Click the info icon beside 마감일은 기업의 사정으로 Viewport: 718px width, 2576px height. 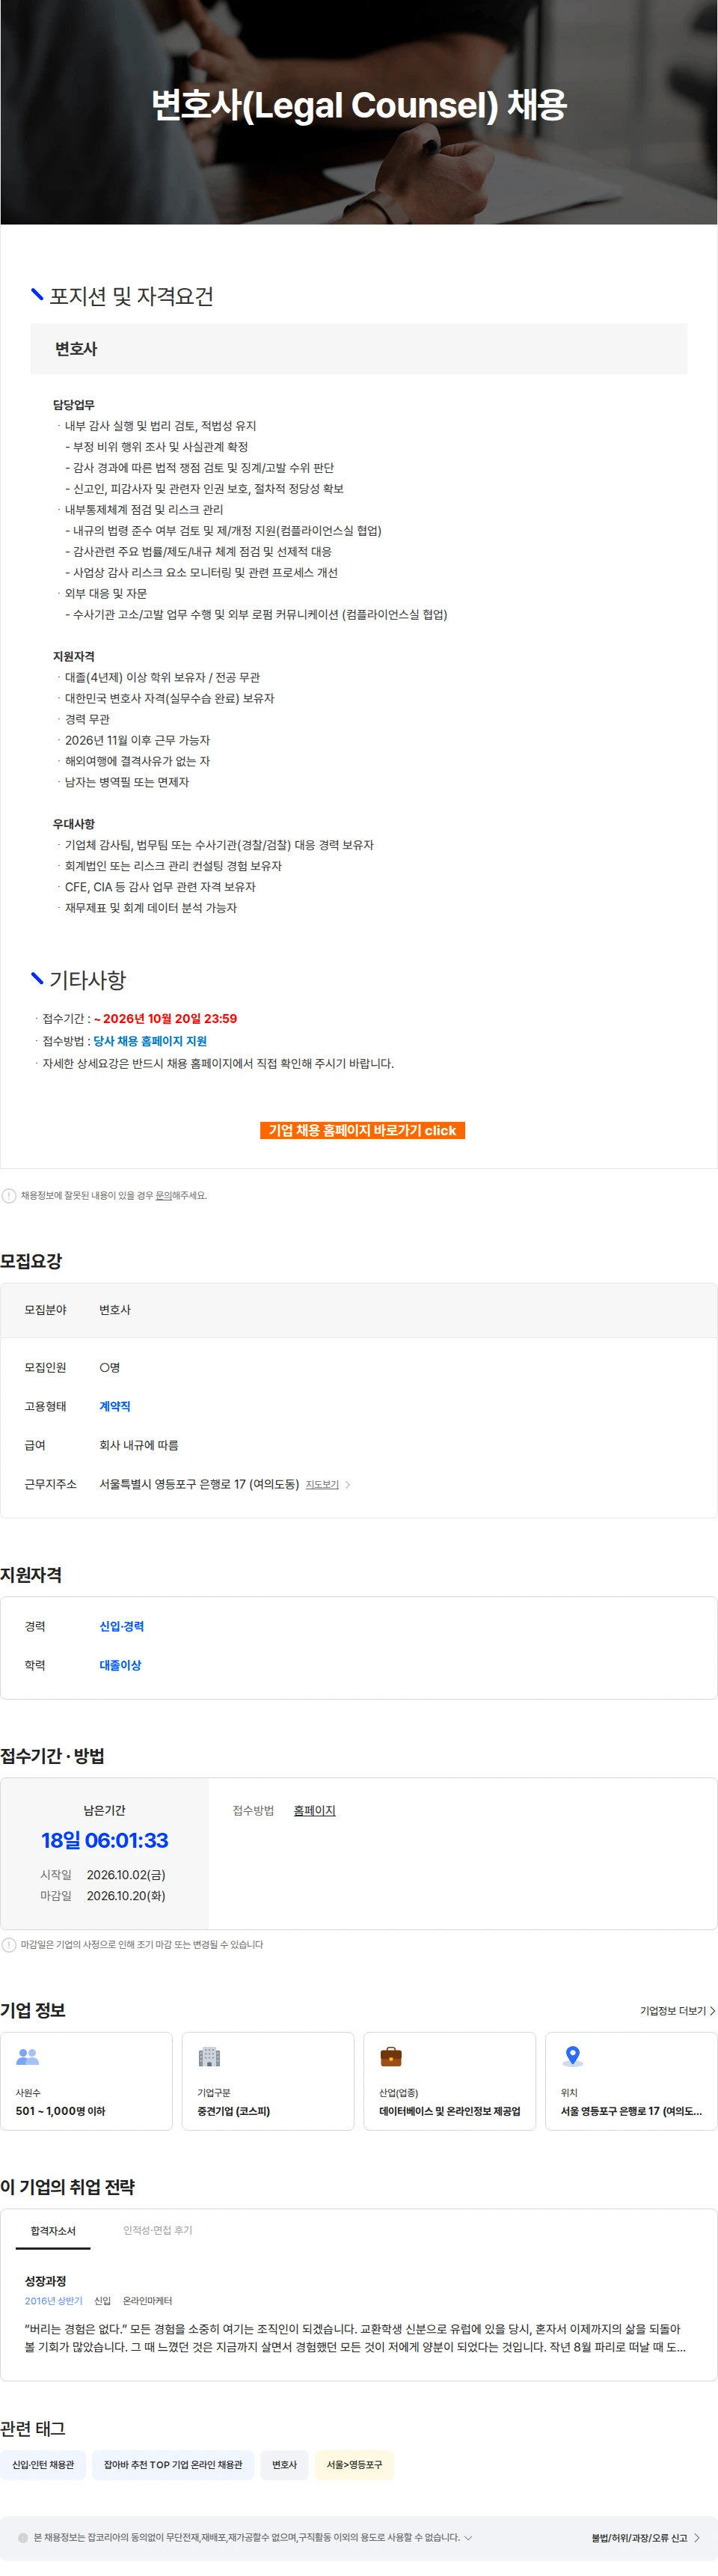click(9, 1944)
